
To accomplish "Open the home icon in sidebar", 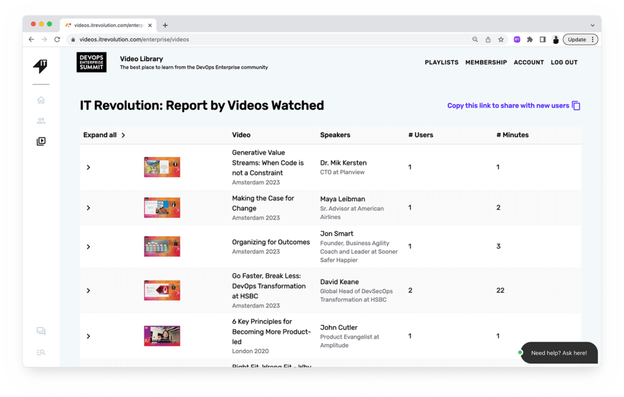I will pyautogui.click(x=41, y=100).
